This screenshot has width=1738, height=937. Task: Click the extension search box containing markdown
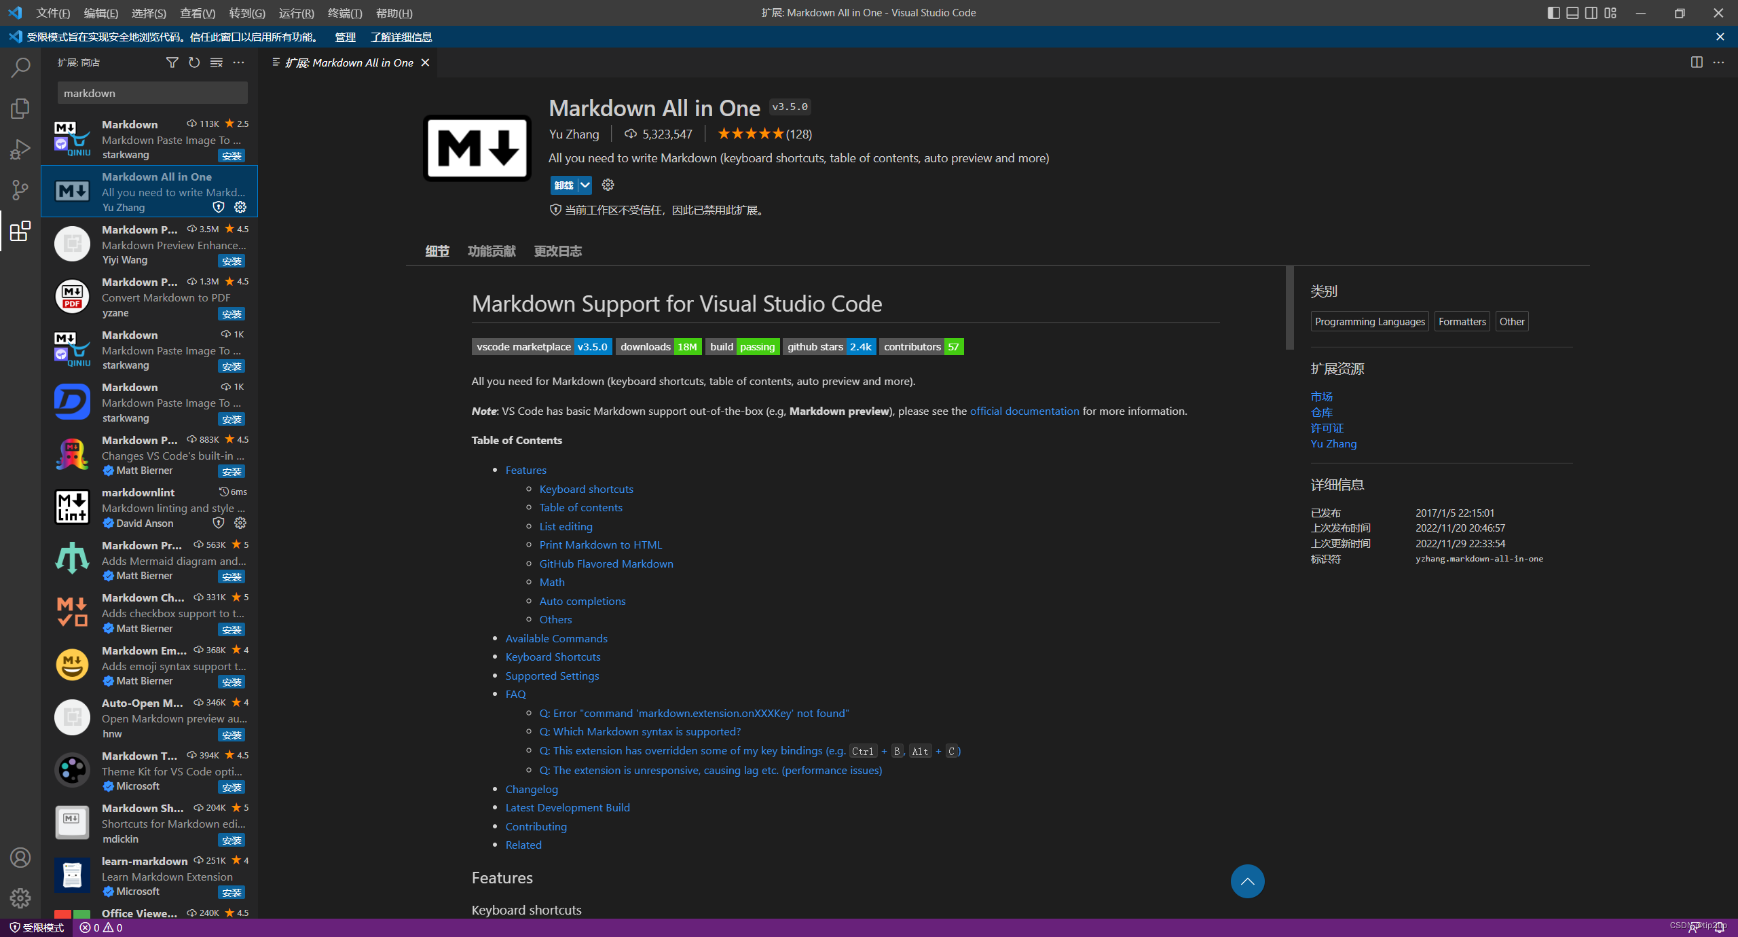point(153,93)
